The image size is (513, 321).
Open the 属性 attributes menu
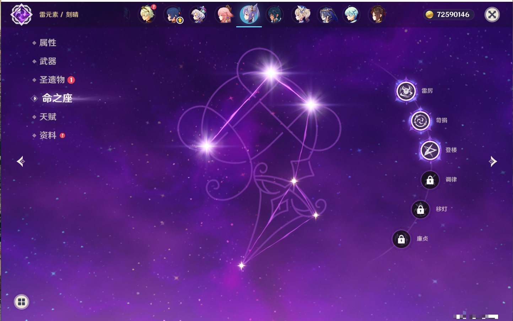(x=48, y=43)
